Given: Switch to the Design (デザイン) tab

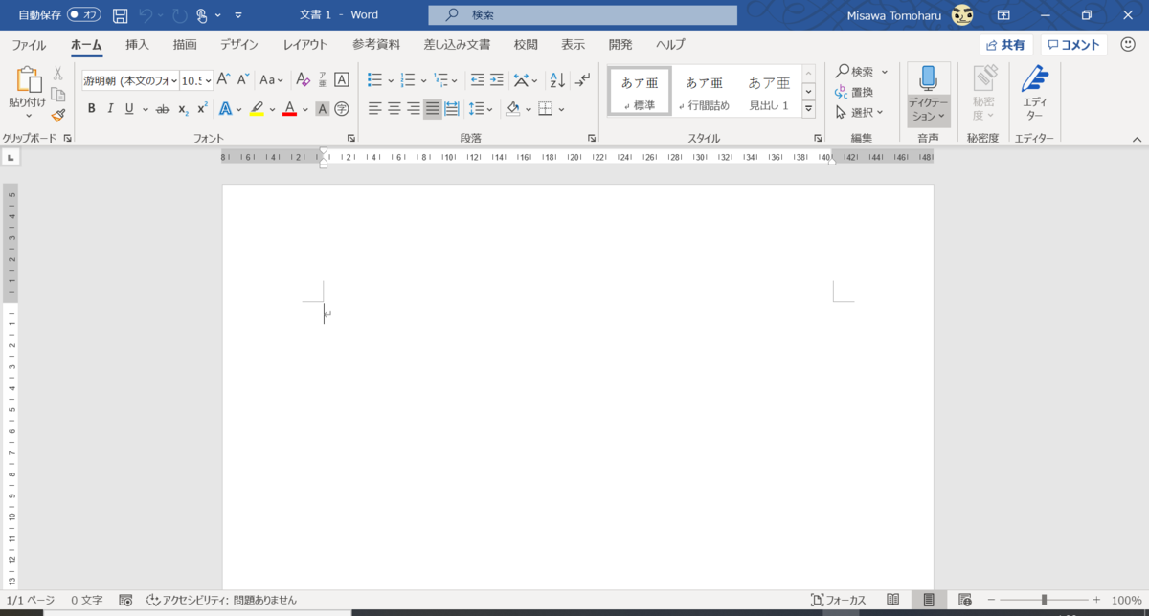Looking at the screenshot, I should tap(239, 45).
